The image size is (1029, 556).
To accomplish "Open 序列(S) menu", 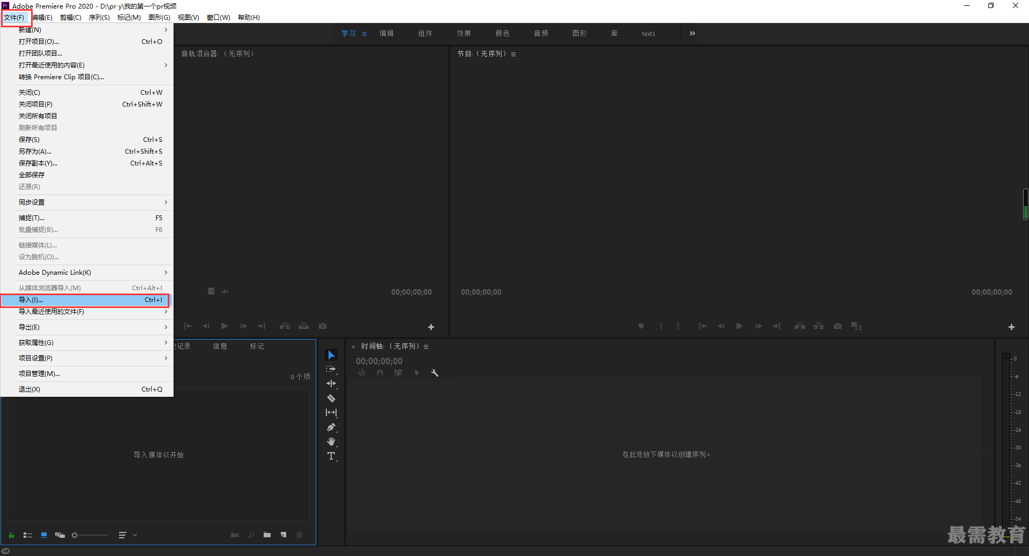I will (99, 18).
